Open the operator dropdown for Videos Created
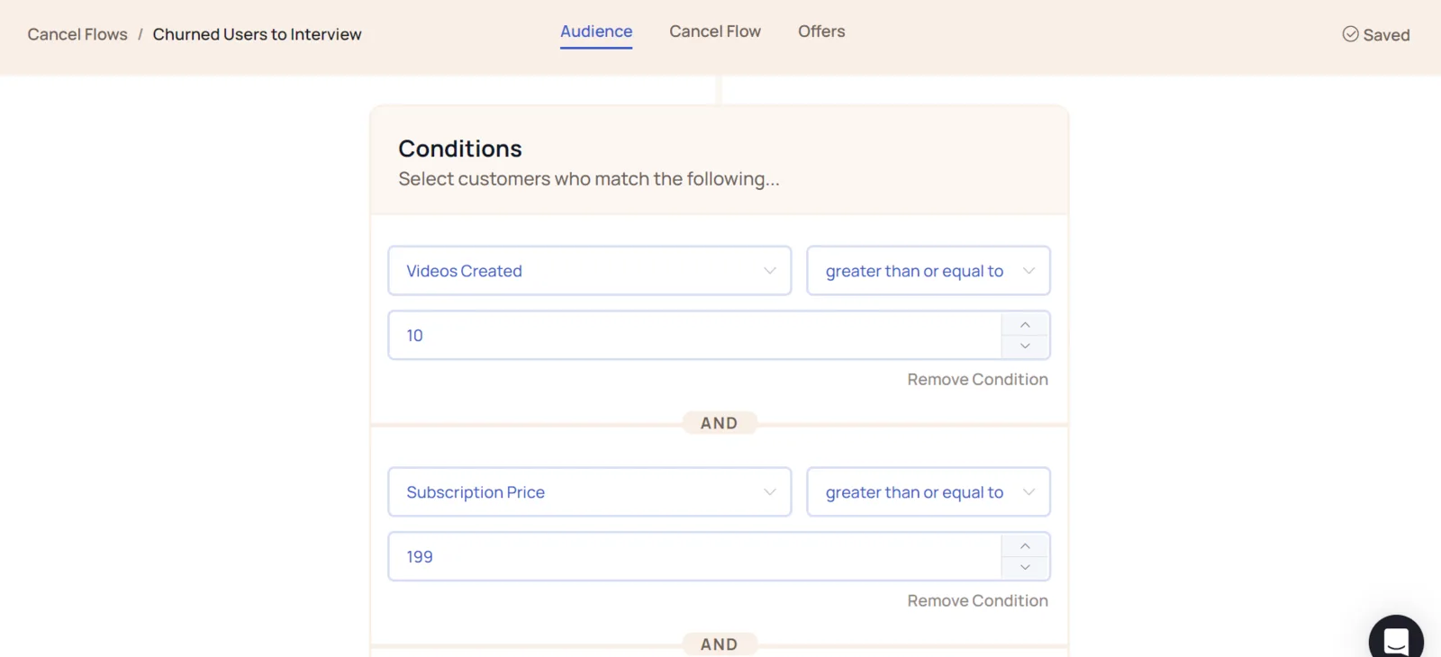This screenshot has width=1441, height=657. 929,271
